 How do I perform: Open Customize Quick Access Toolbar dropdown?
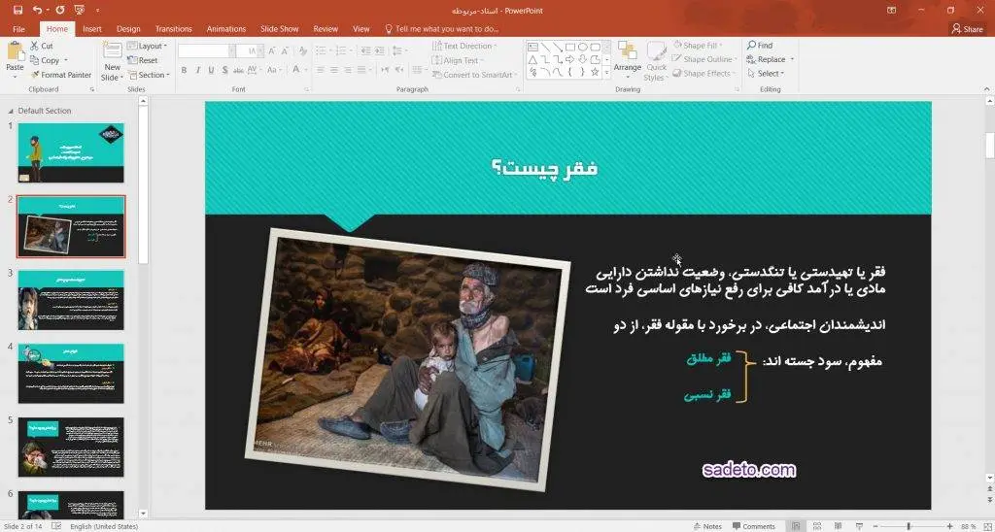tap(97, 10)
